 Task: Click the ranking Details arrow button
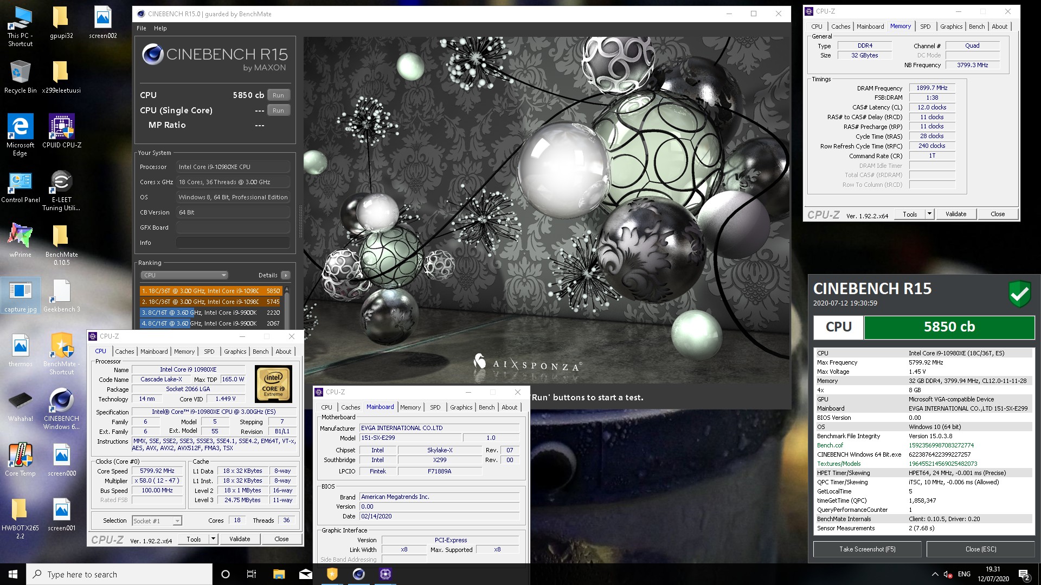286,275
